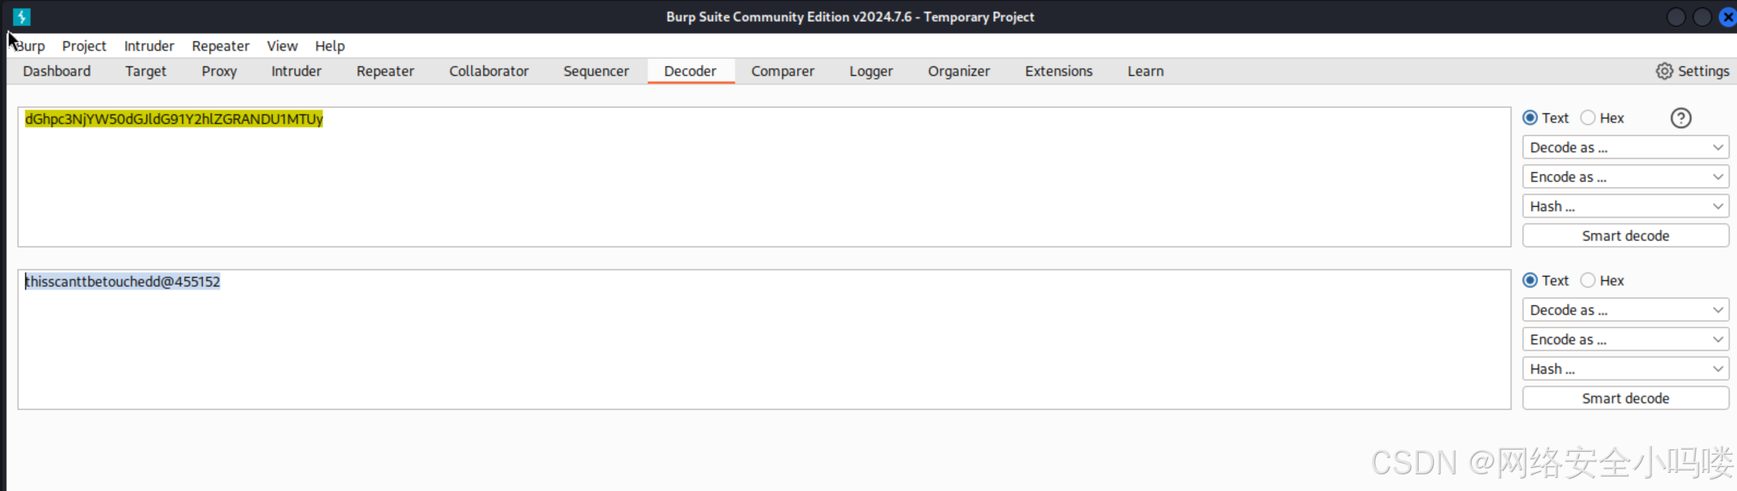
Task: Click decoded text 'thisscanttbetouchedd@455152'
Action: [122, 282]
